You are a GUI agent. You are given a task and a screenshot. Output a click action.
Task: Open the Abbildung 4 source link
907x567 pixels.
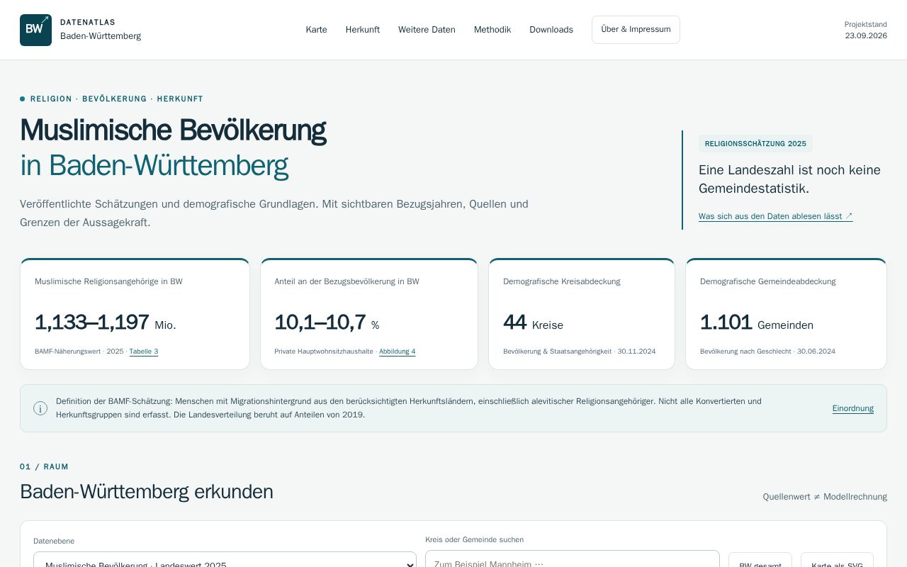click(x=398, y=352)
